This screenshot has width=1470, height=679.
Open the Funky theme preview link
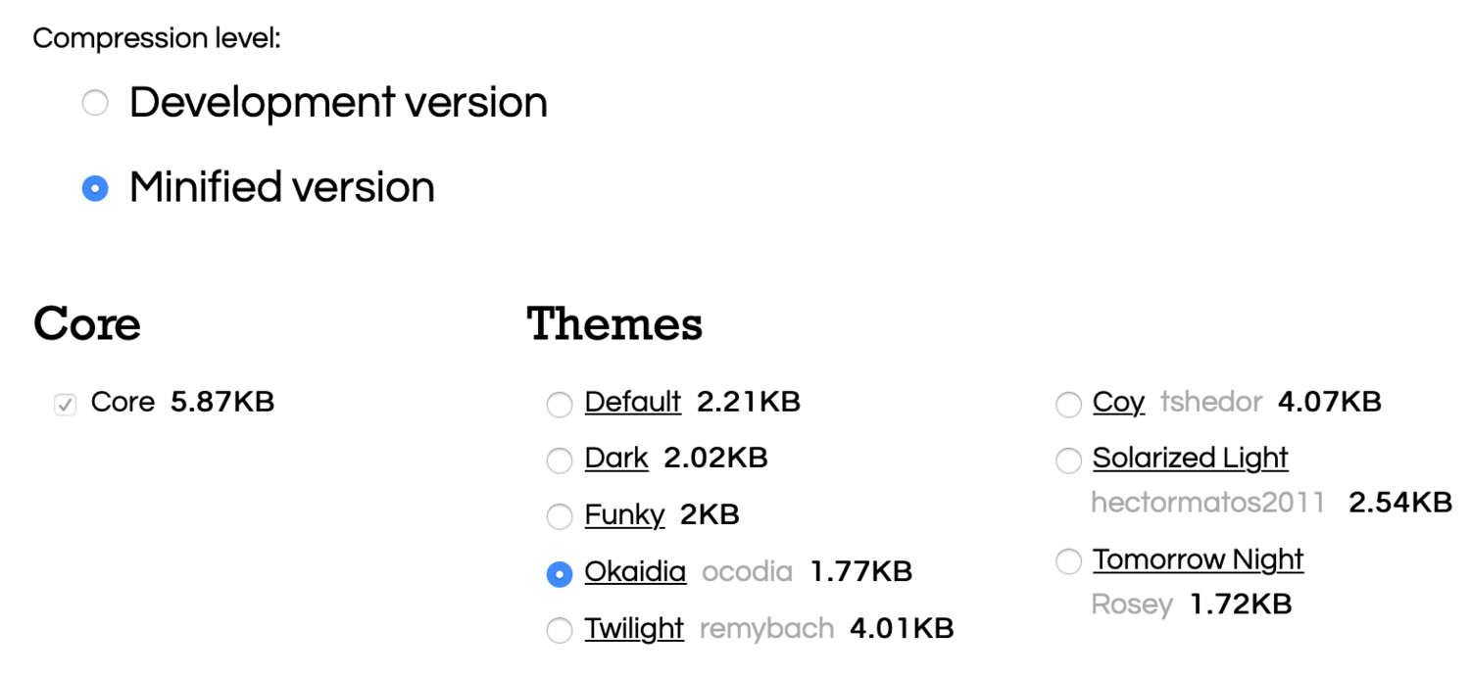point(622,514)
